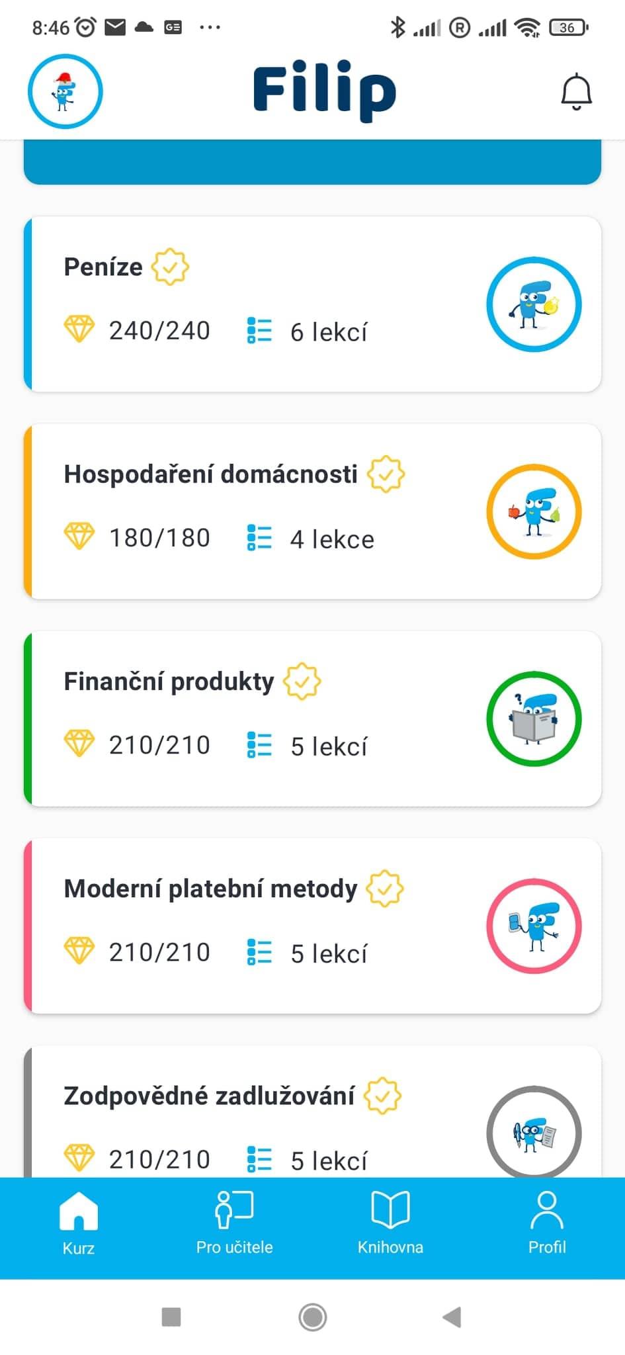
Task: Tap the Hospodaření domácnosti orange mascot icon
Action: (x=534, y=511)
